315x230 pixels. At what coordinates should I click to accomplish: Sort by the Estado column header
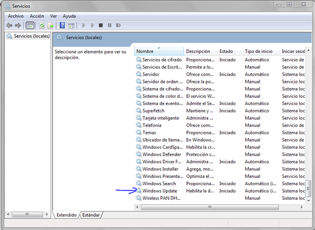click(x=226, y=51)
